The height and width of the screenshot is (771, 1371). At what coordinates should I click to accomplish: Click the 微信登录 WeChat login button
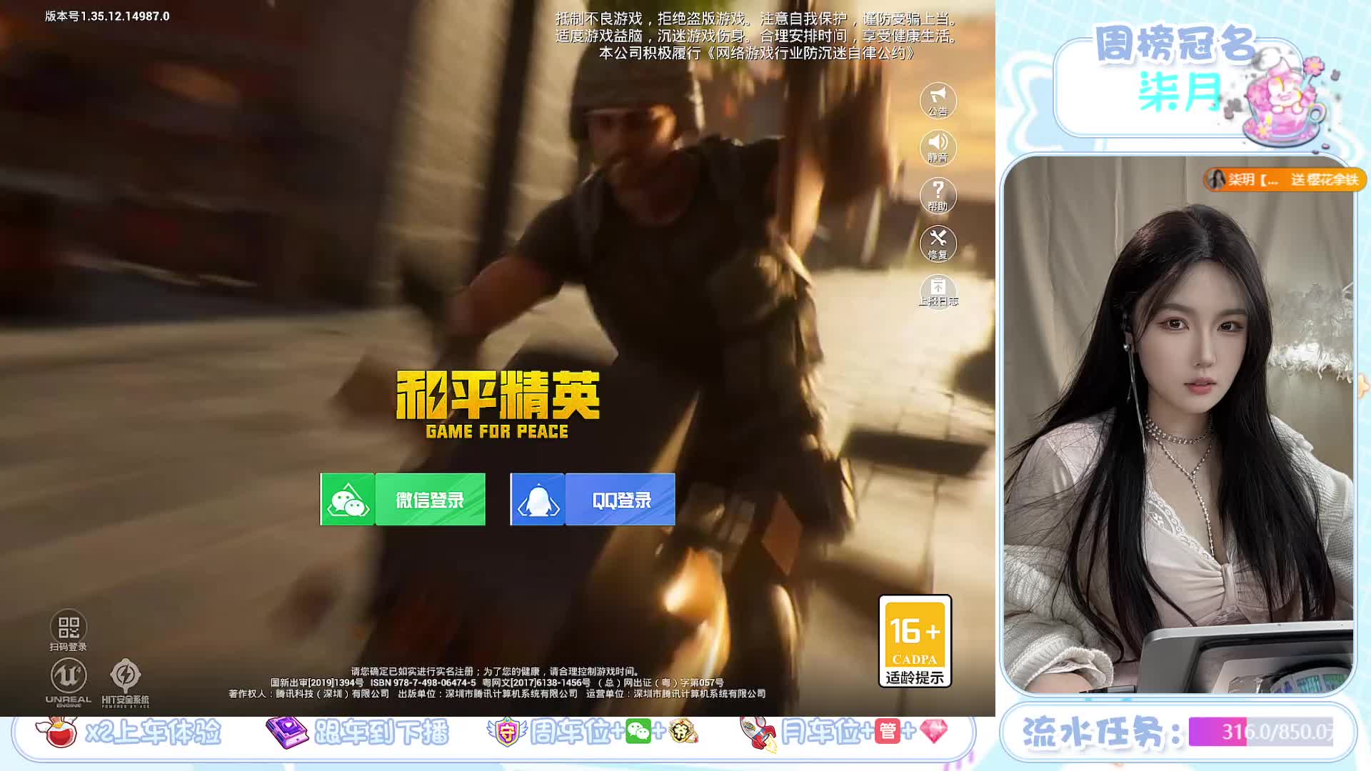[430, 500]
